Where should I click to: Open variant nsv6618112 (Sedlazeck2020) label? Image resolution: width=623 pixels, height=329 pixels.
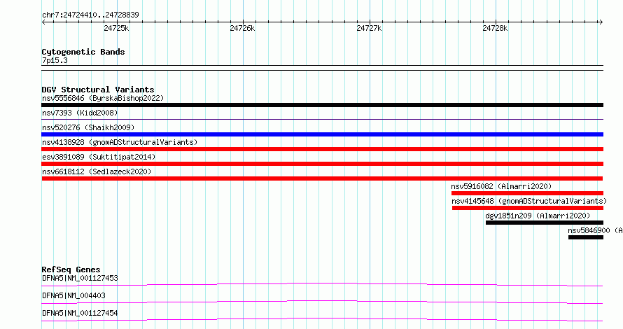click(x=97, y=171)
